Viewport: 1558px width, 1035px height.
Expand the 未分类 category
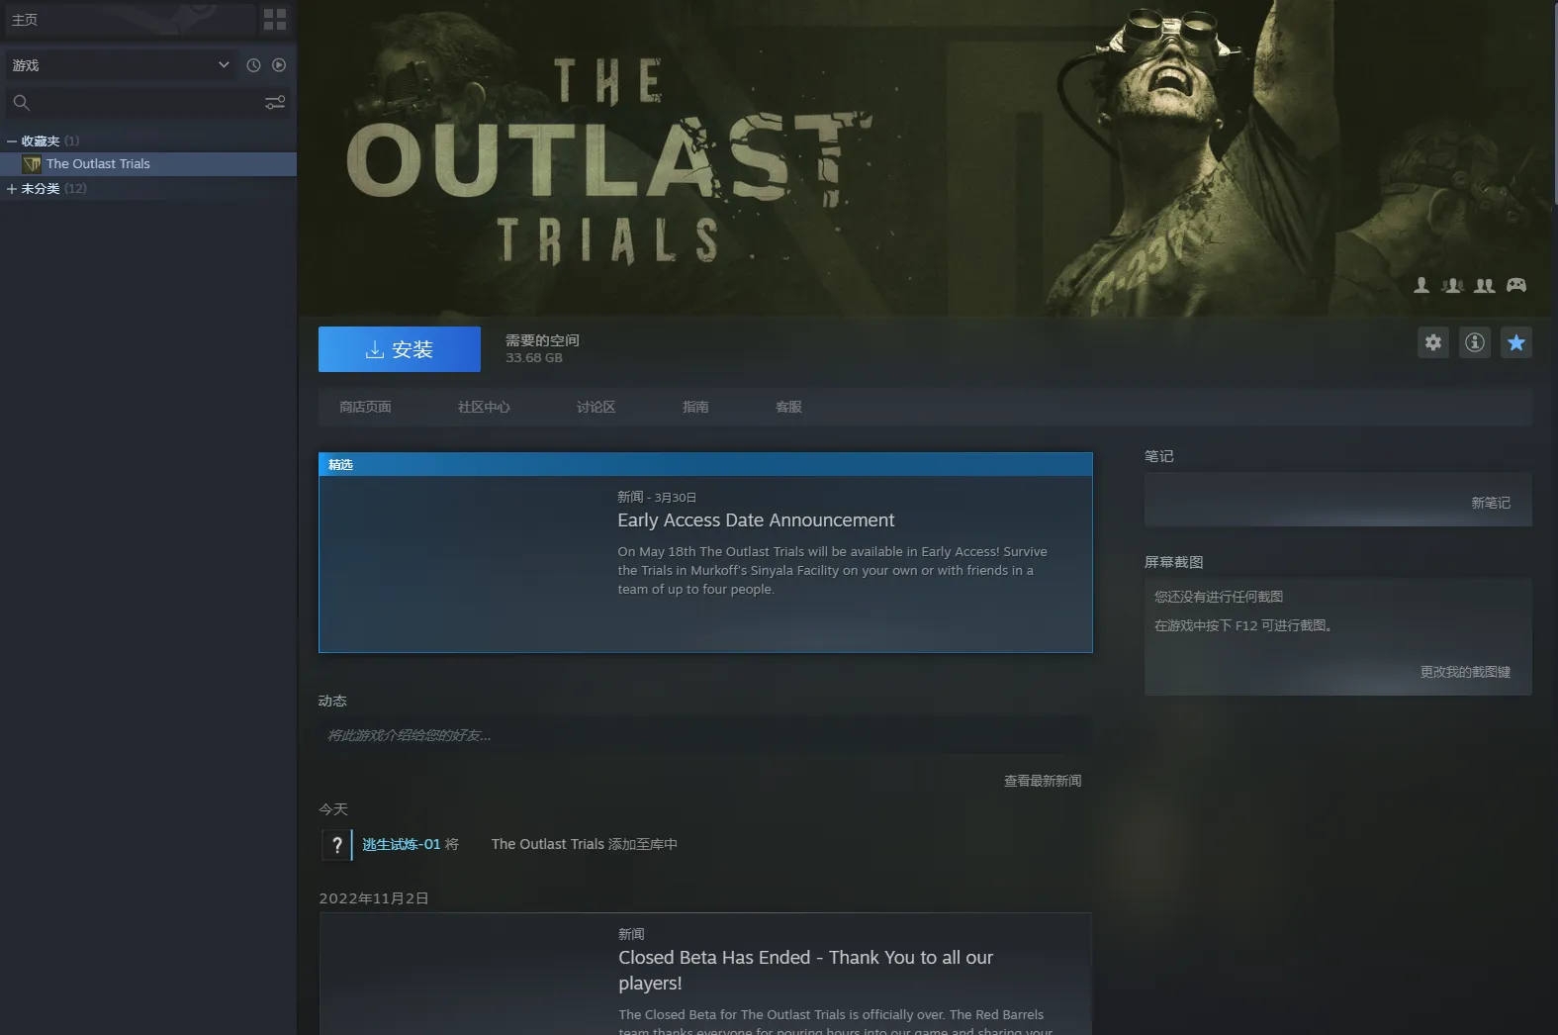click(12, 189)
